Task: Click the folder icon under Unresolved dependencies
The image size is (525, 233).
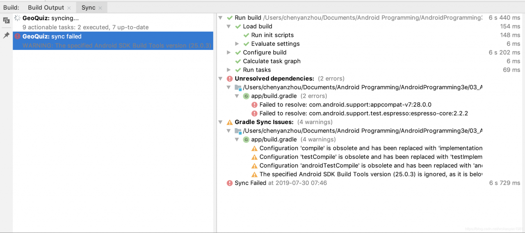Action: (238, 87)
